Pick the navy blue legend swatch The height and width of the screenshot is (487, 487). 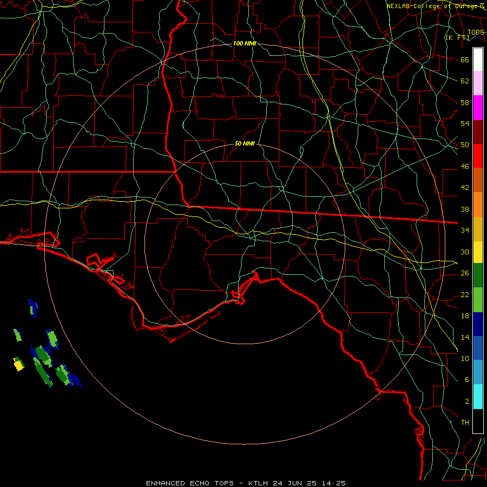click(x=478, y=324)
